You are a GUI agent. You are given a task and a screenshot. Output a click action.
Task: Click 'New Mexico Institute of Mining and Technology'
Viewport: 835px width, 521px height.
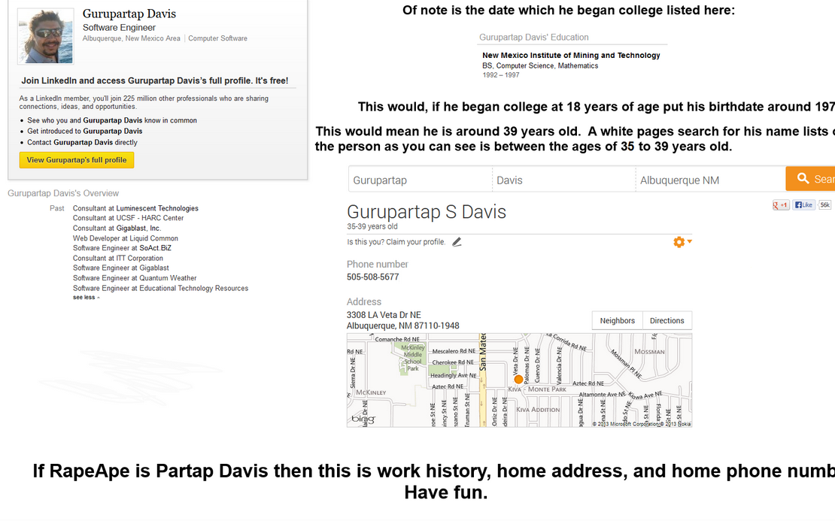(x=571, y=56)
